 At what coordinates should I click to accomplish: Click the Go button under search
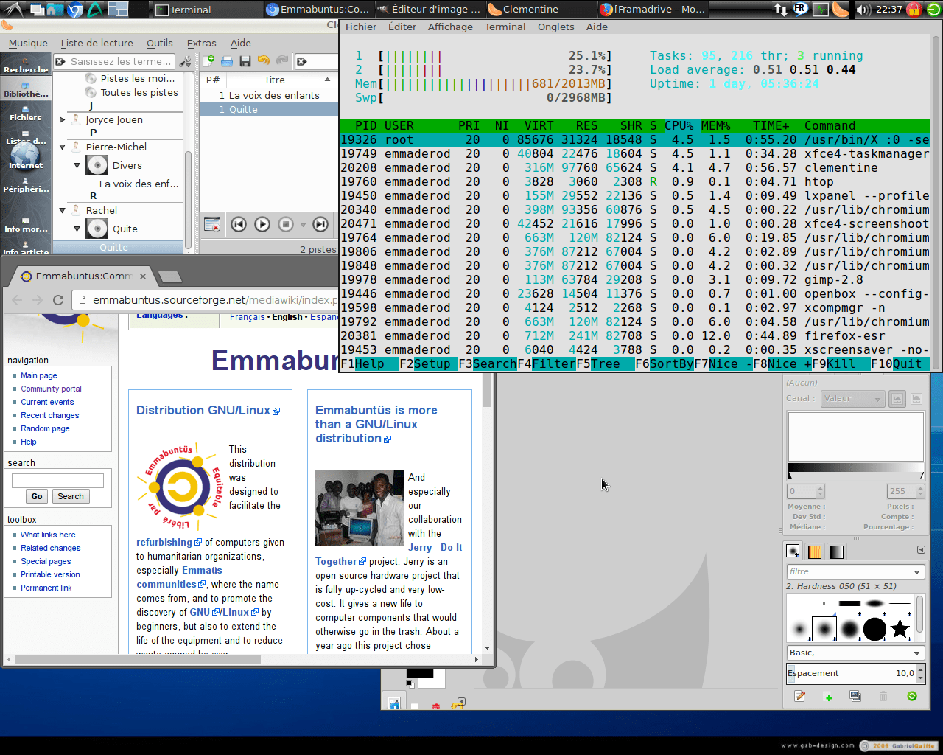[x=37, y=496]
